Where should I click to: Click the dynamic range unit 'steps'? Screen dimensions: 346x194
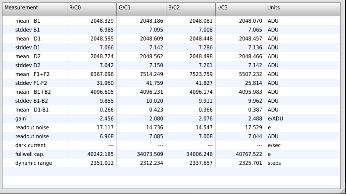point(274,163)
